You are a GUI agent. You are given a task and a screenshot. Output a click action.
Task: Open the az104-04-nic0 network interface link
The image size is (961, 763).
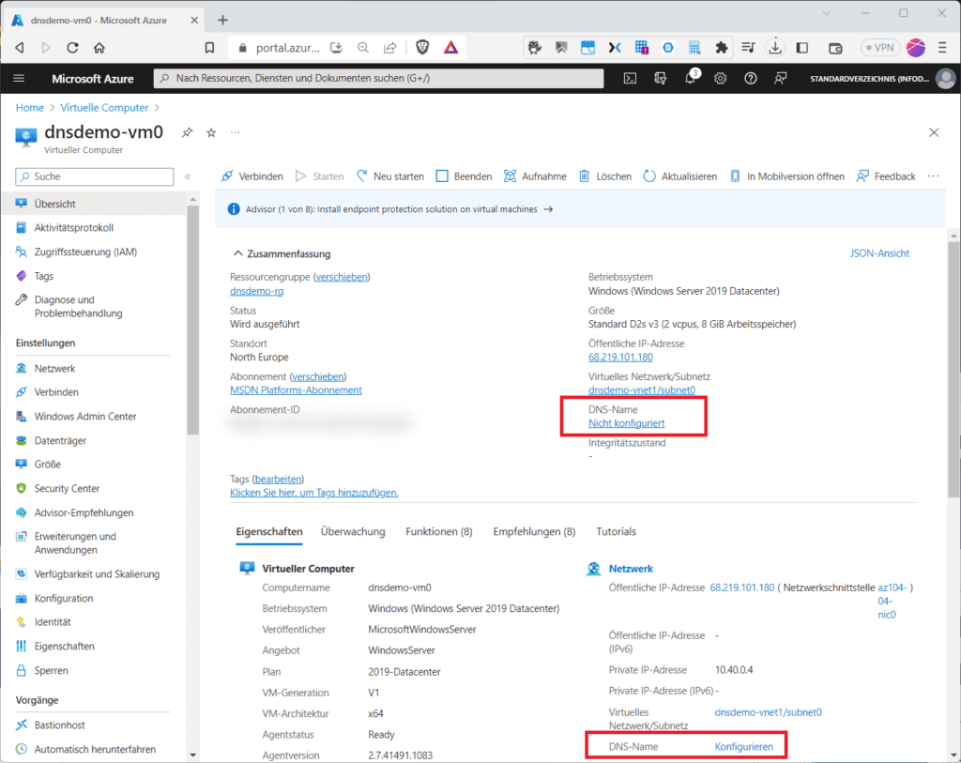point(892,602)
